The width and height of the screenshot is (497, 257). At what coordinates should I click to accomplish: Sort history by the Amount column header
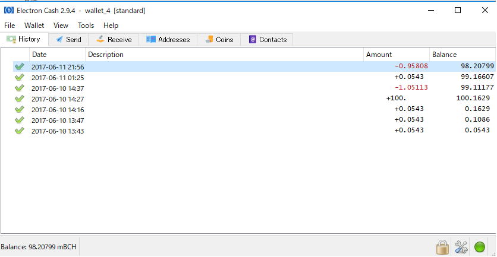click(397, 55)
